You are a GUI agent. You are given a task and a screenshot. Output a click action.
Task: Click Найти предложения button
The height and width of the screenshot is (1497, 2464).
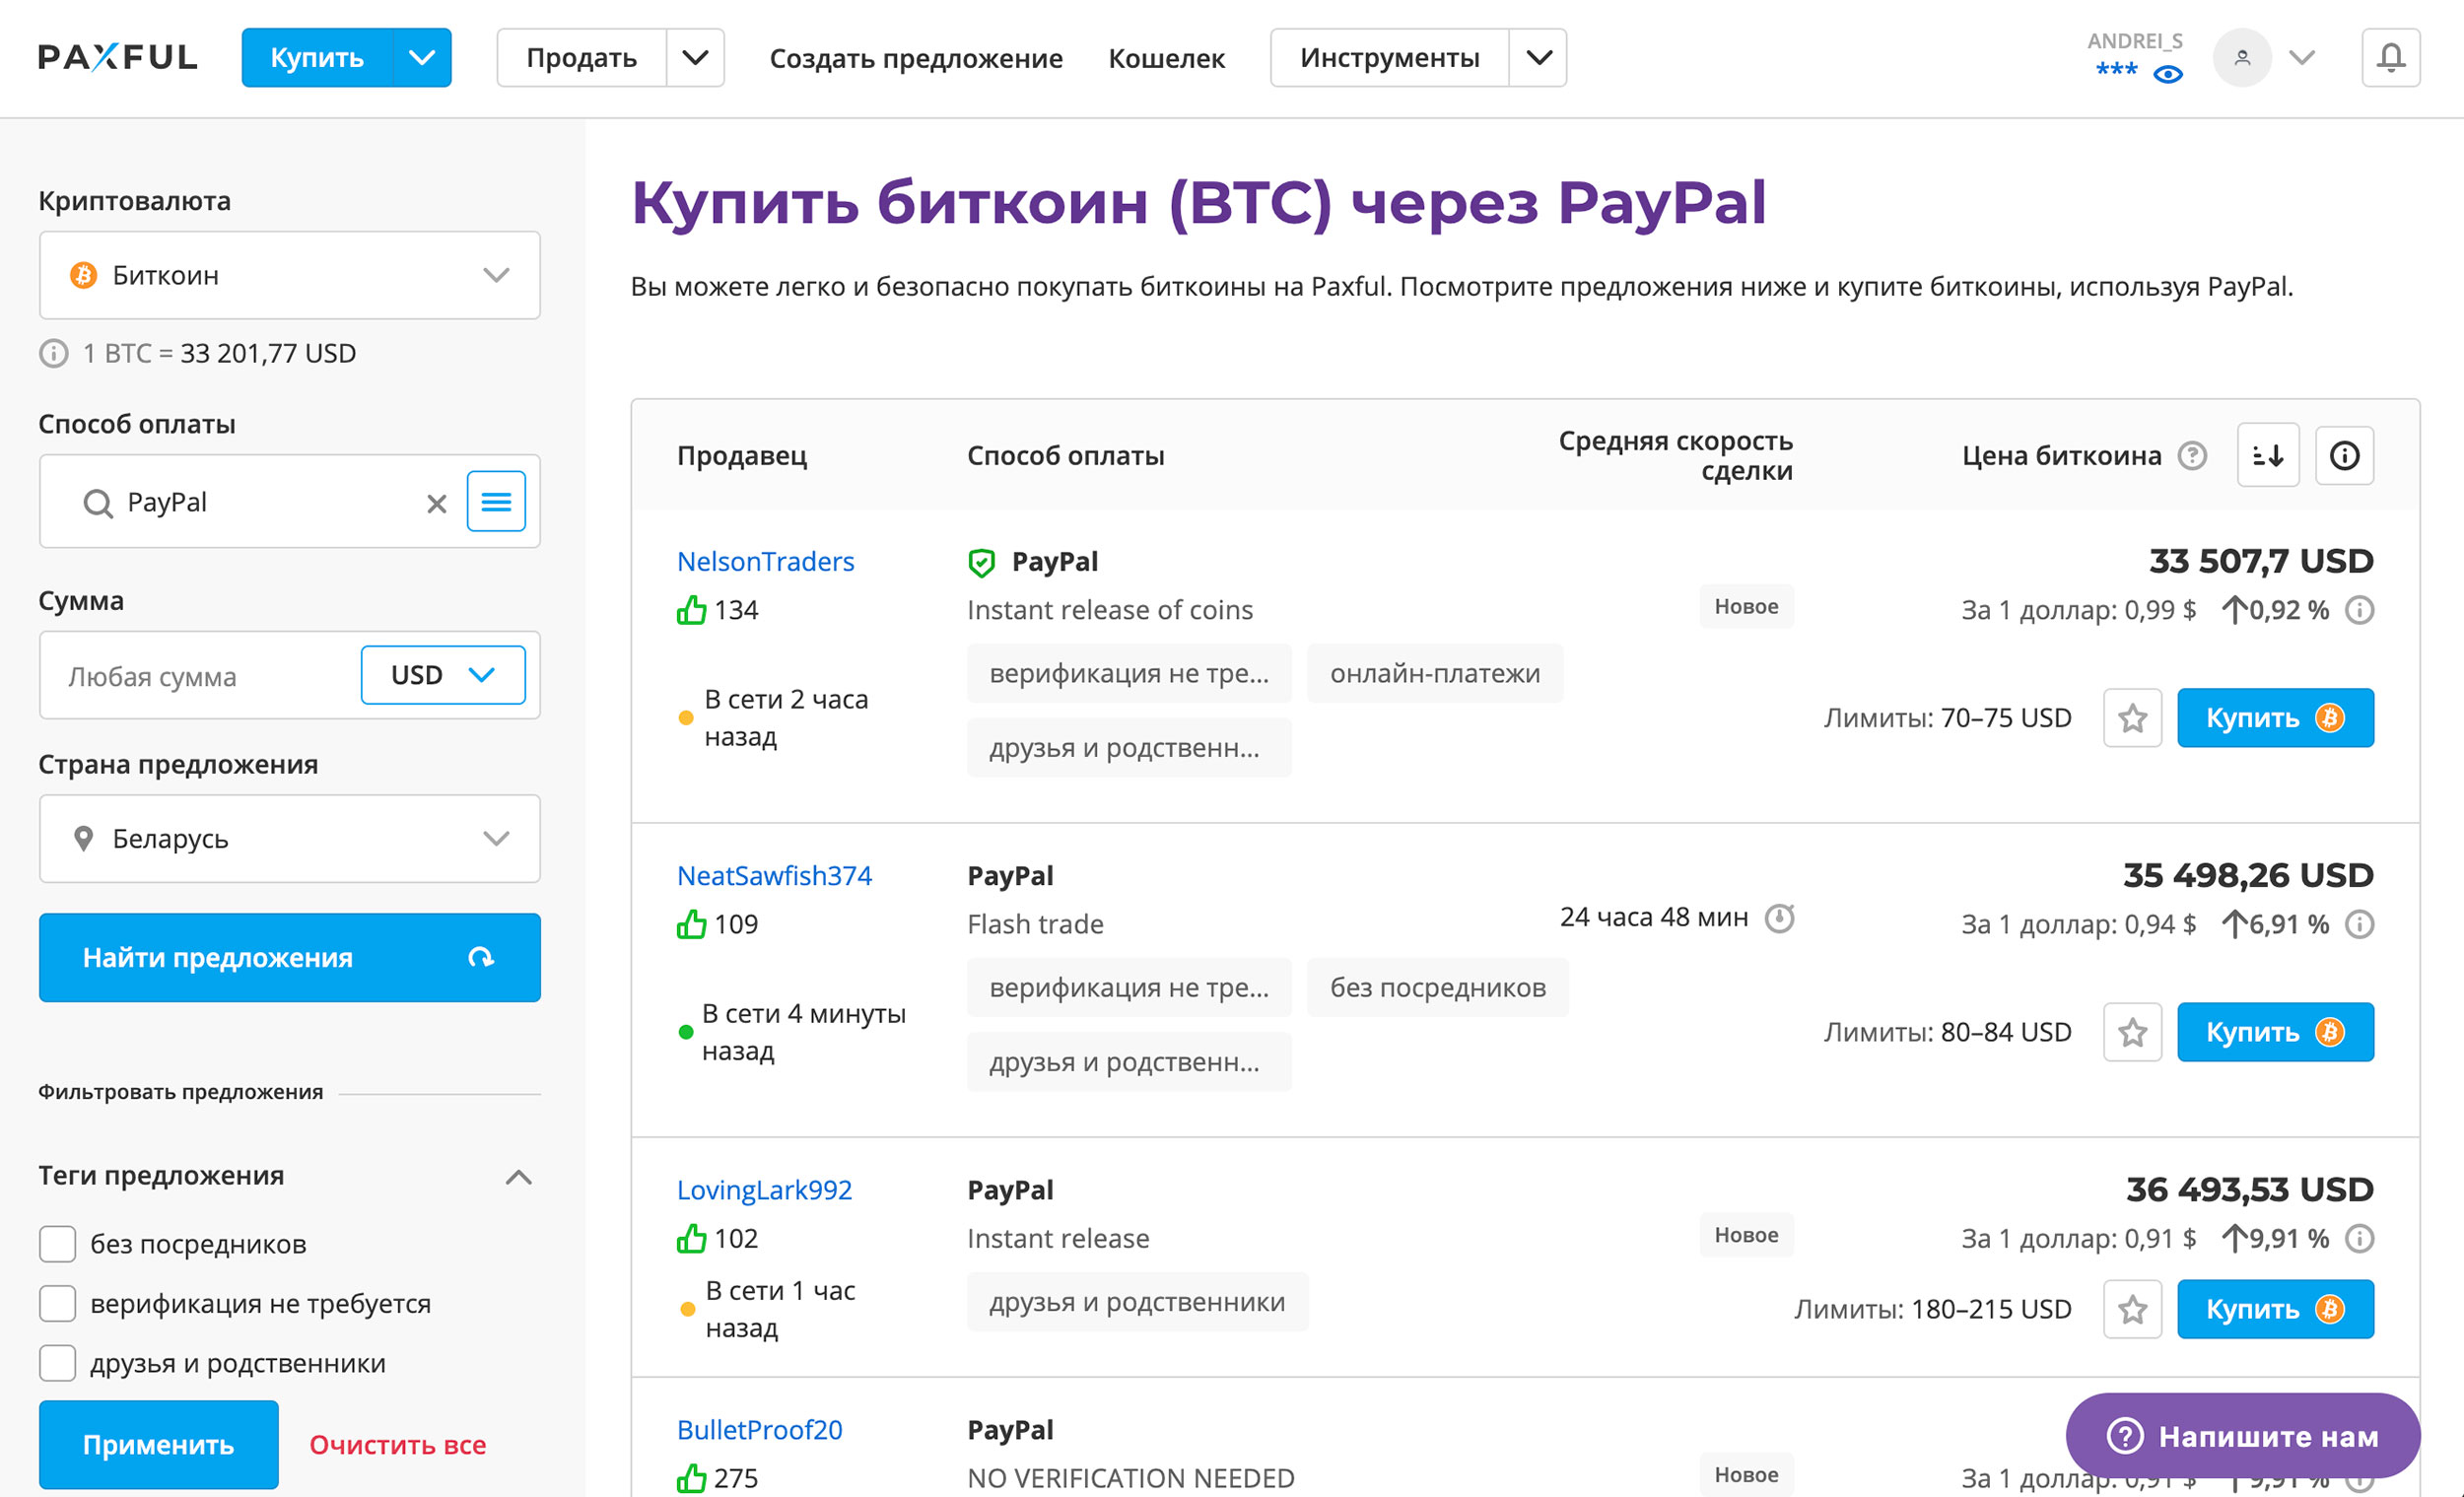pos(290,957)
